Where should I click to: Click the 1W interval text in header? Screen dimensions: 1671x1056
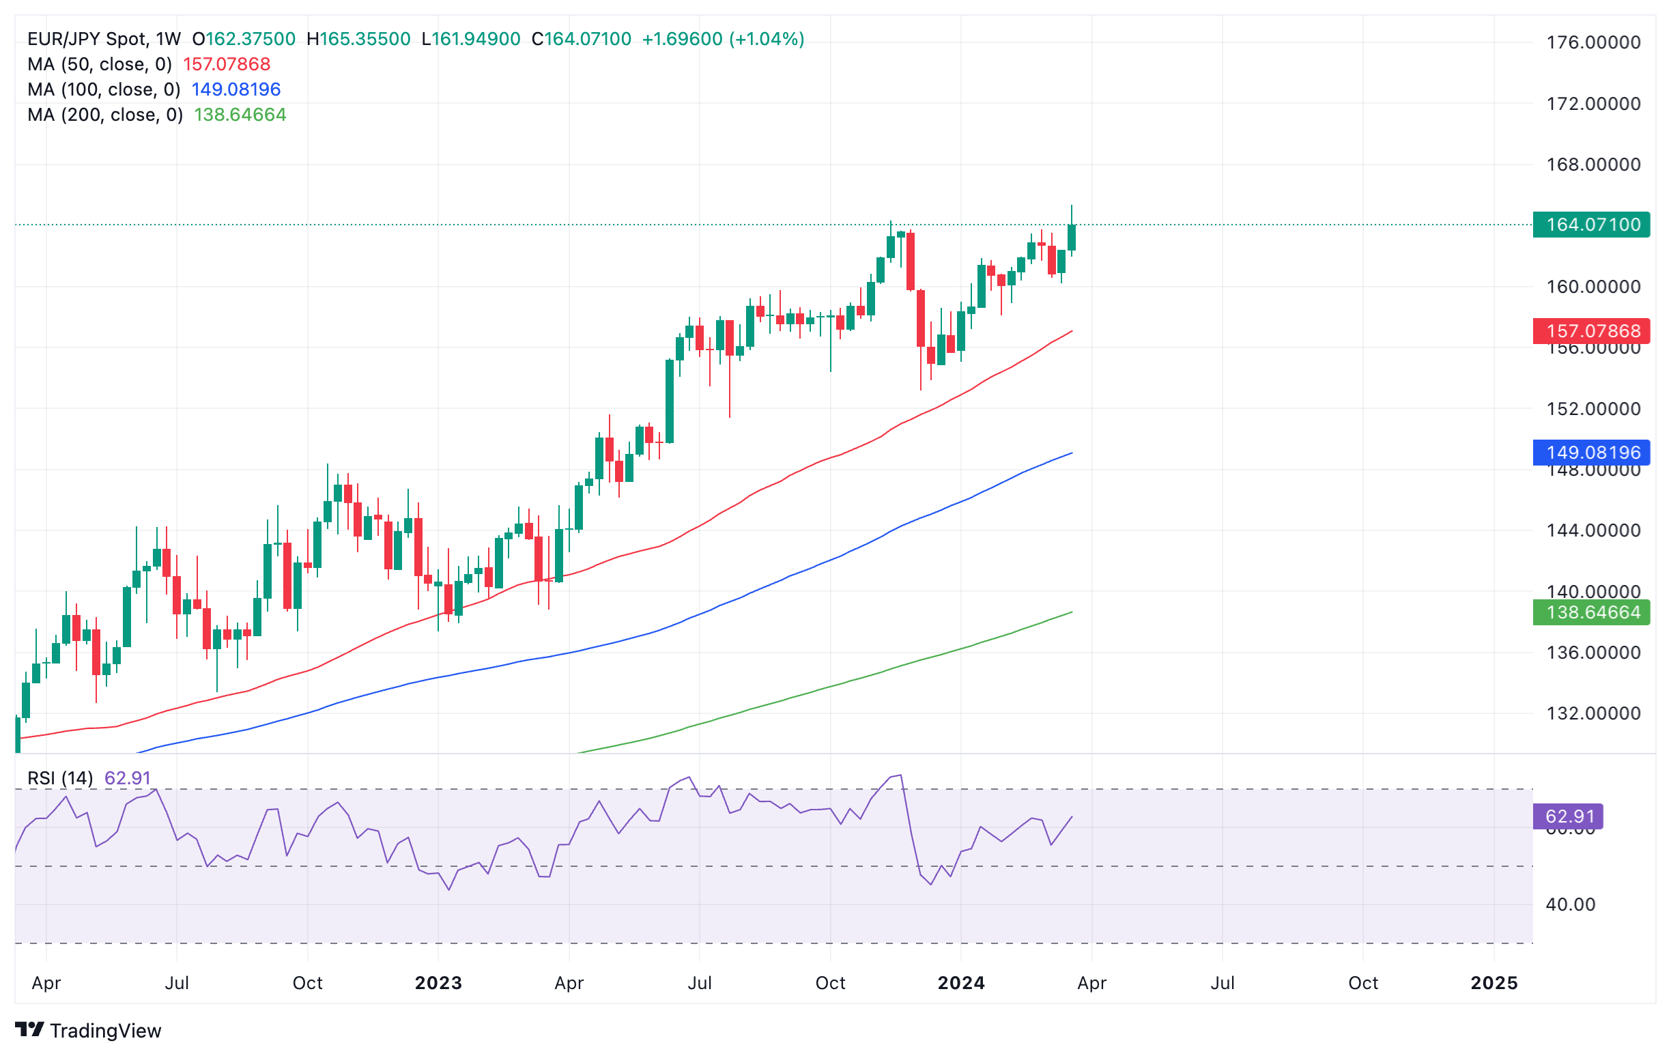[x=168, y=39]
